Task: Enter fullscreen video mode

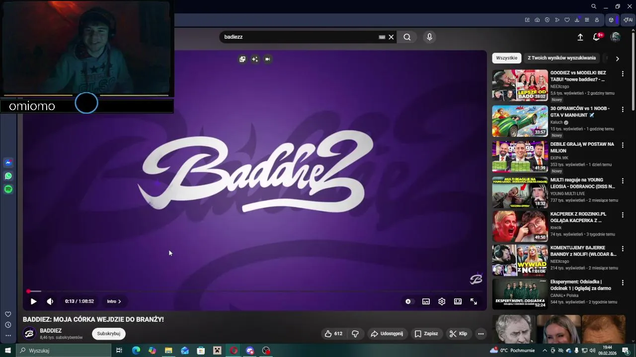Action: [x=474, y=301]
